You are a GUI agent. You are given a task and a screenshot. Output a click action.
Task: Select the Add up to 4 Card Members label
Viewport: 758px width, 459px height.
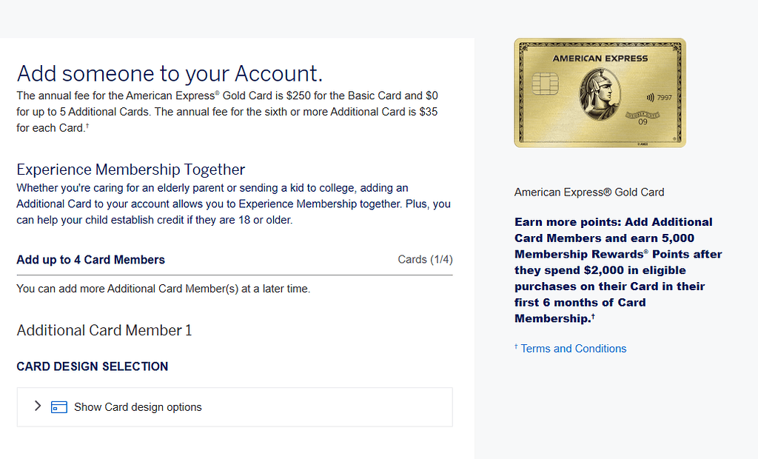point(90,259)
